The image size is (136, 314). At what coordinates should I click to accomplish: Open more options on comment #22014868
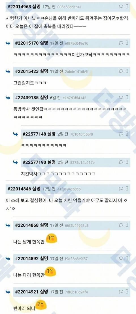pyautogui.click(x=127, y=225)
